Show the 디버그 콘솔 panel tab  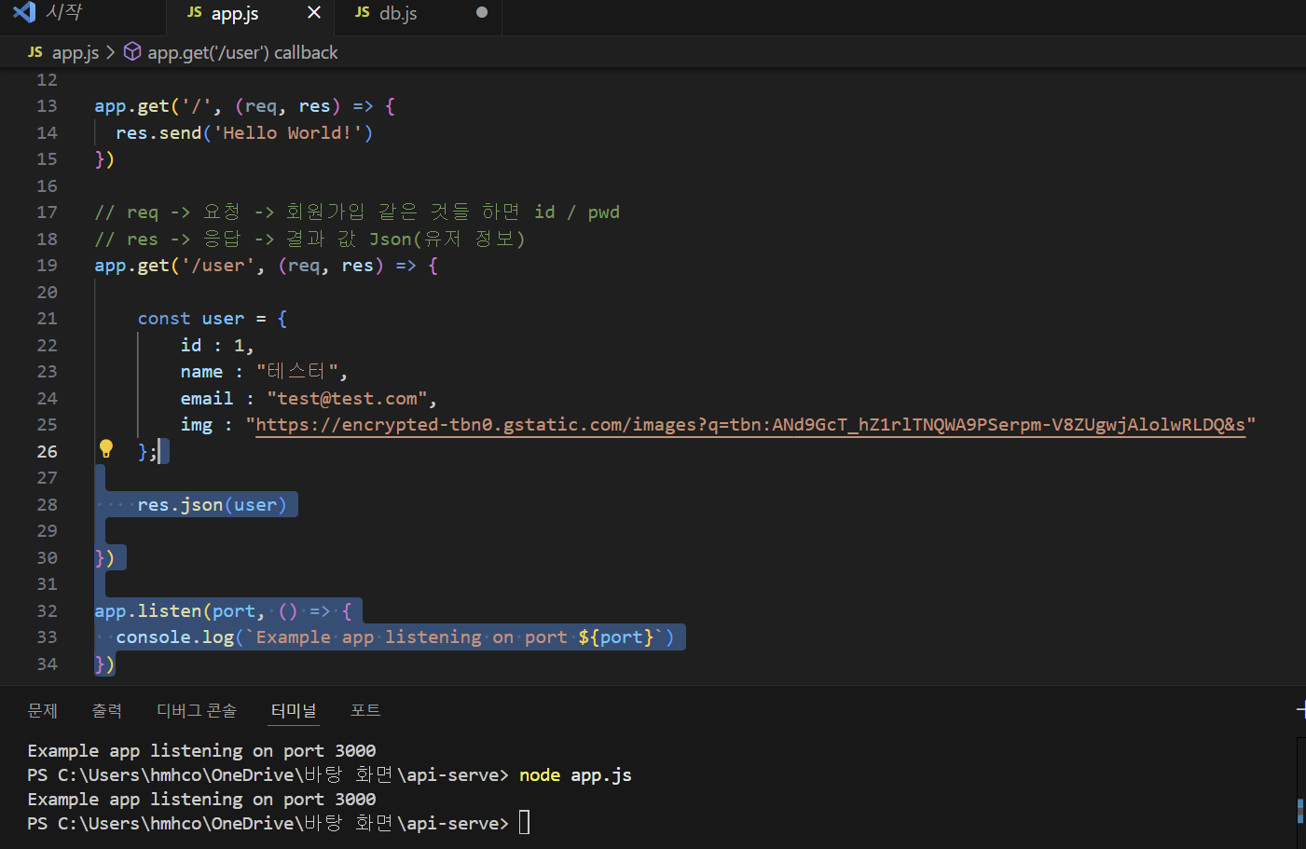197,711
